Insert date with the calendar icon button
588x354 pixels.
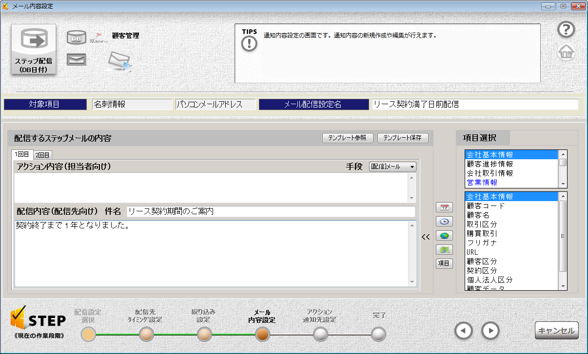point(444,207)
